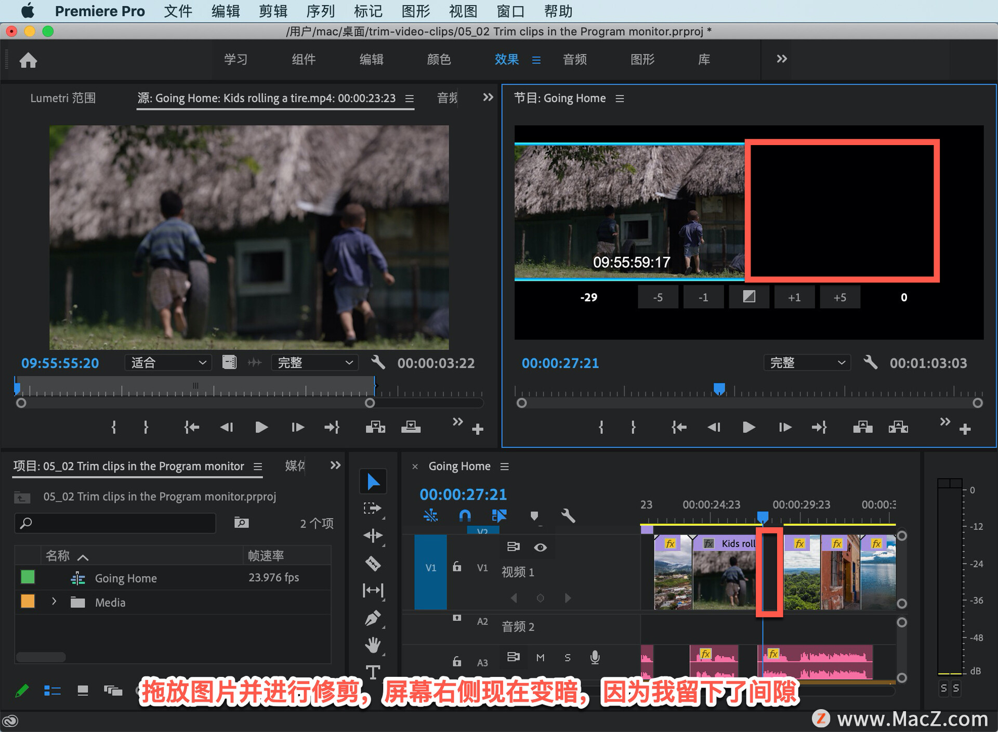
Task: Expand the Media bin folder
Action: (x=54, y=602)
